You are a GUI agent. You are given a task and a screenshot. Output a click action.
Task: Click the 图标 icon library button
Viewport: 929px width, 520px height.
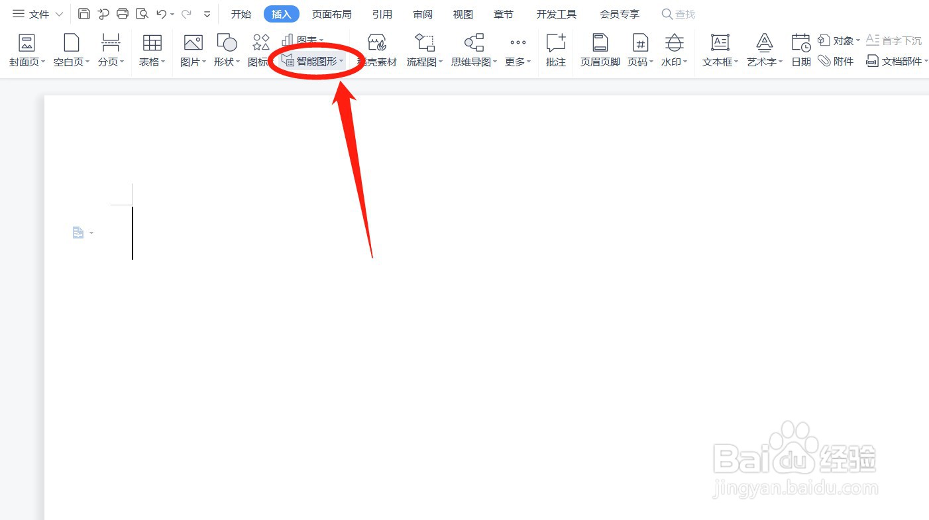pyautogui.click(x=261, y=43)
